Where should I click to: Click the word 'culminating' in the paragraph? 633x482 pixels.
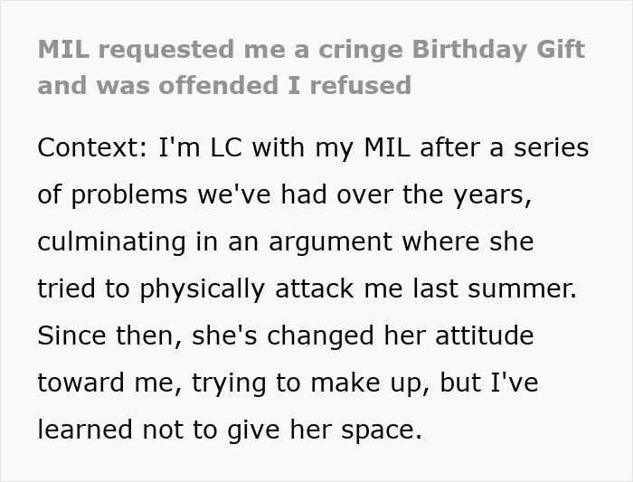pyautogui.click(x=111, y=242)
